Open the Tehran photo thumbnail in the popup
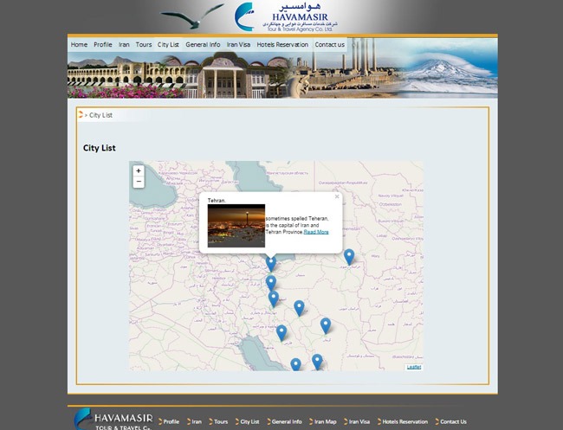Image resolution: width=563 pixels, height=430 pixels. click(x=236, y=226)
